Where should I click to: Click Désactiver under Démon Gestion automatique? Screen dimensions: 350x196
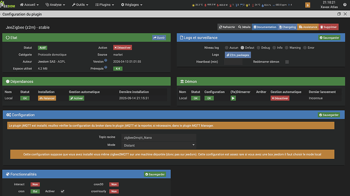(x=280, y=98)
